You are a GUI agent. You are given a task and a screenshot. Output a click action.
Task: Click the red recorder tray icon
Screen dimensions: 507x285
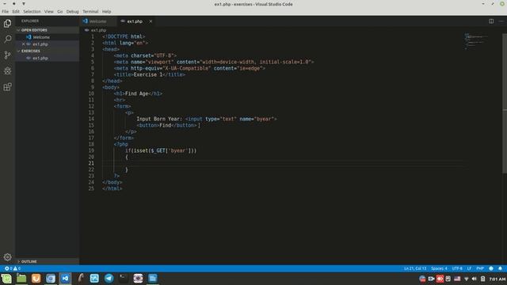pos(440,279)
